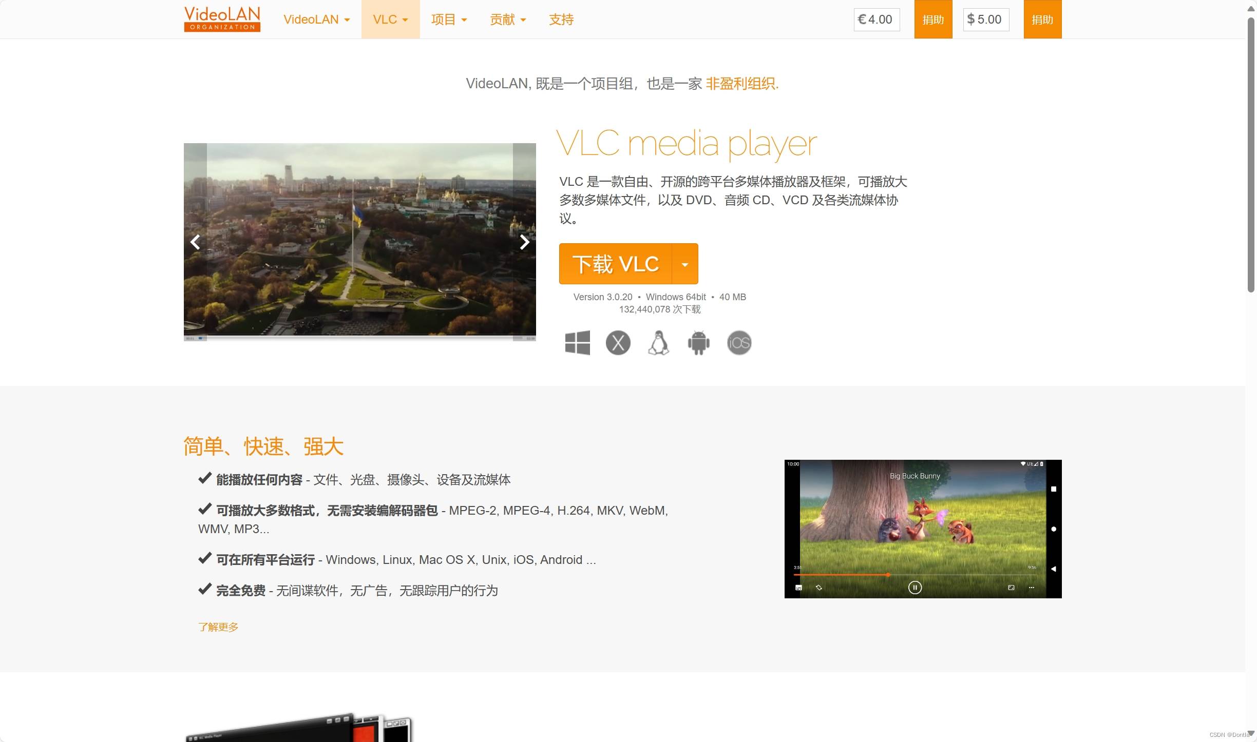Click the 下载 VLC button
The width and height of the screenshot is (1257, 742).
click(615, 264)
